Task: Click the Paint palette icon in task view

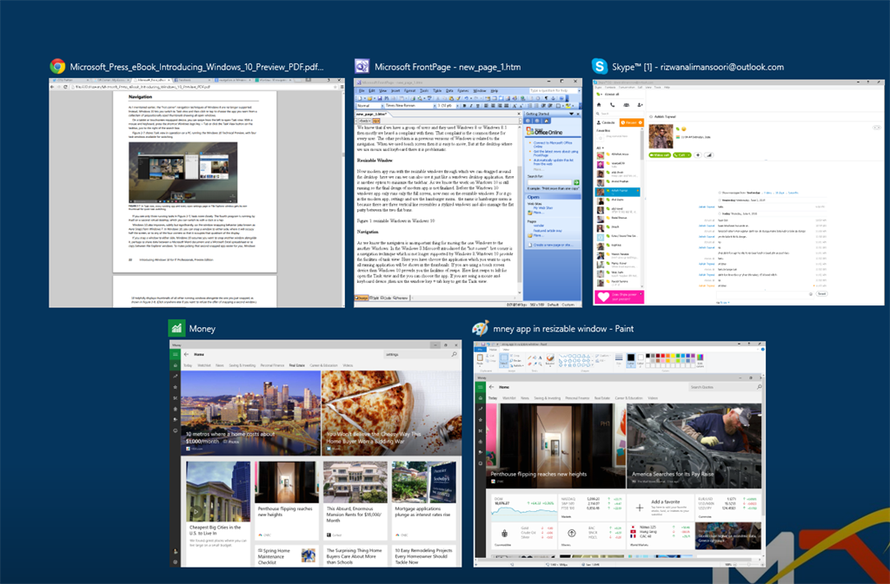Action: coord(480,328)
